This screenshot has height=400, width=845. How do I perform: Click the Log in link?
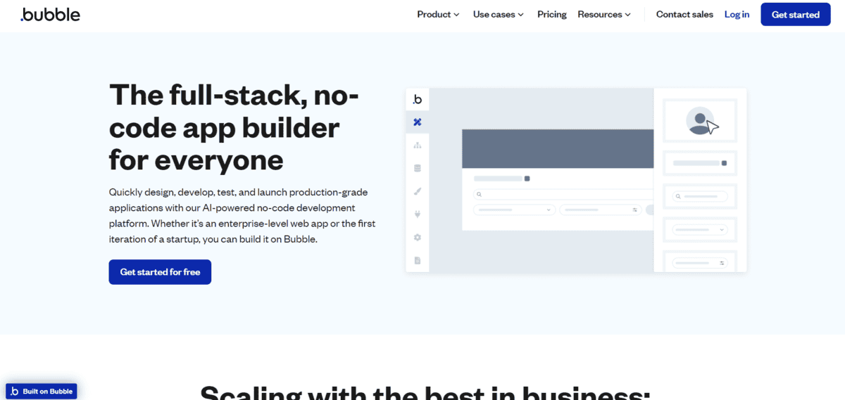coord(737,14)
